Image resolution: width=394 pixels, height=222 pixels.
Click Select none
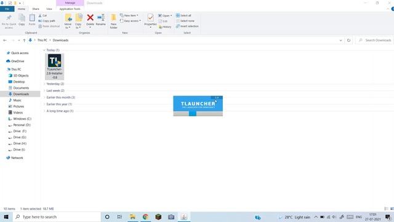185,21
